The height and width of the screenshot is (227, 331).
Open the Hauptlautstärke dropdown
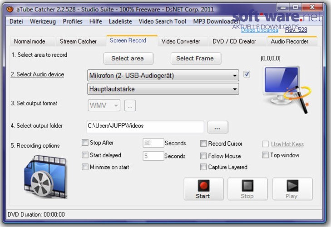(163, 89)
